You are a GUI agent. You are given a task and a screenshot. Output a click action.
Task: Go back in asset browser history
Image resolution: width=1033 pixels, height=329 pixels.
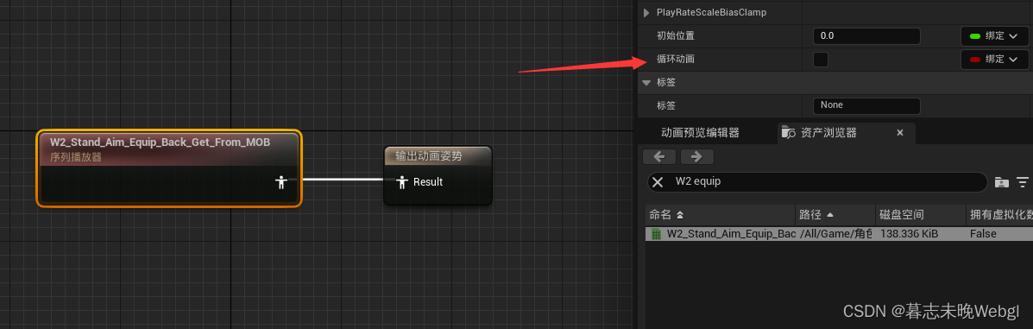click(x=658, y=157)
